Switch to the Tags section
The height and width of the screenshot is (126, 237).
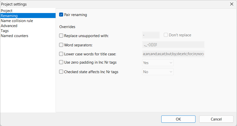[x=28, y=31]
